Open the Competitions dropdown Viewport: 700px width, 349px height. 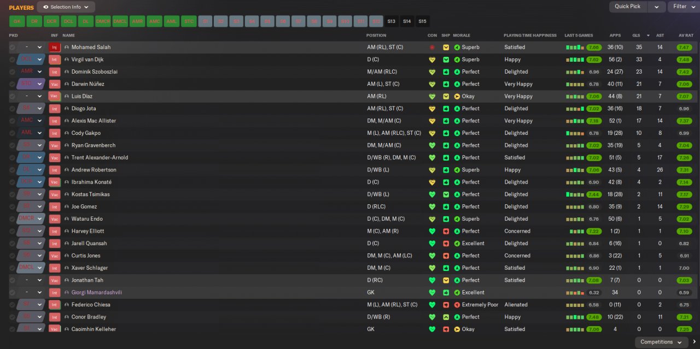click(x=661, y=342)
